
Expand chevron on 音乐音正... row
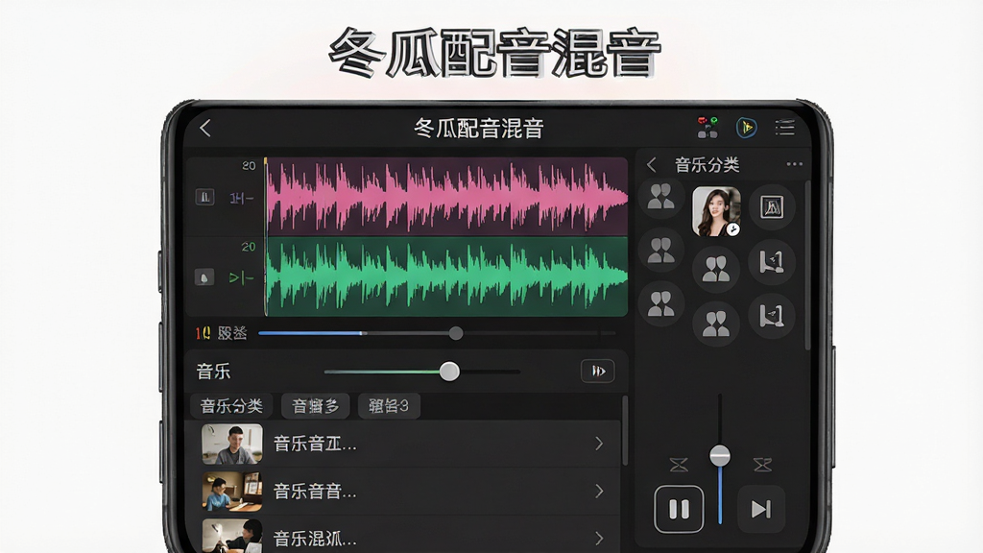point(599,444)
